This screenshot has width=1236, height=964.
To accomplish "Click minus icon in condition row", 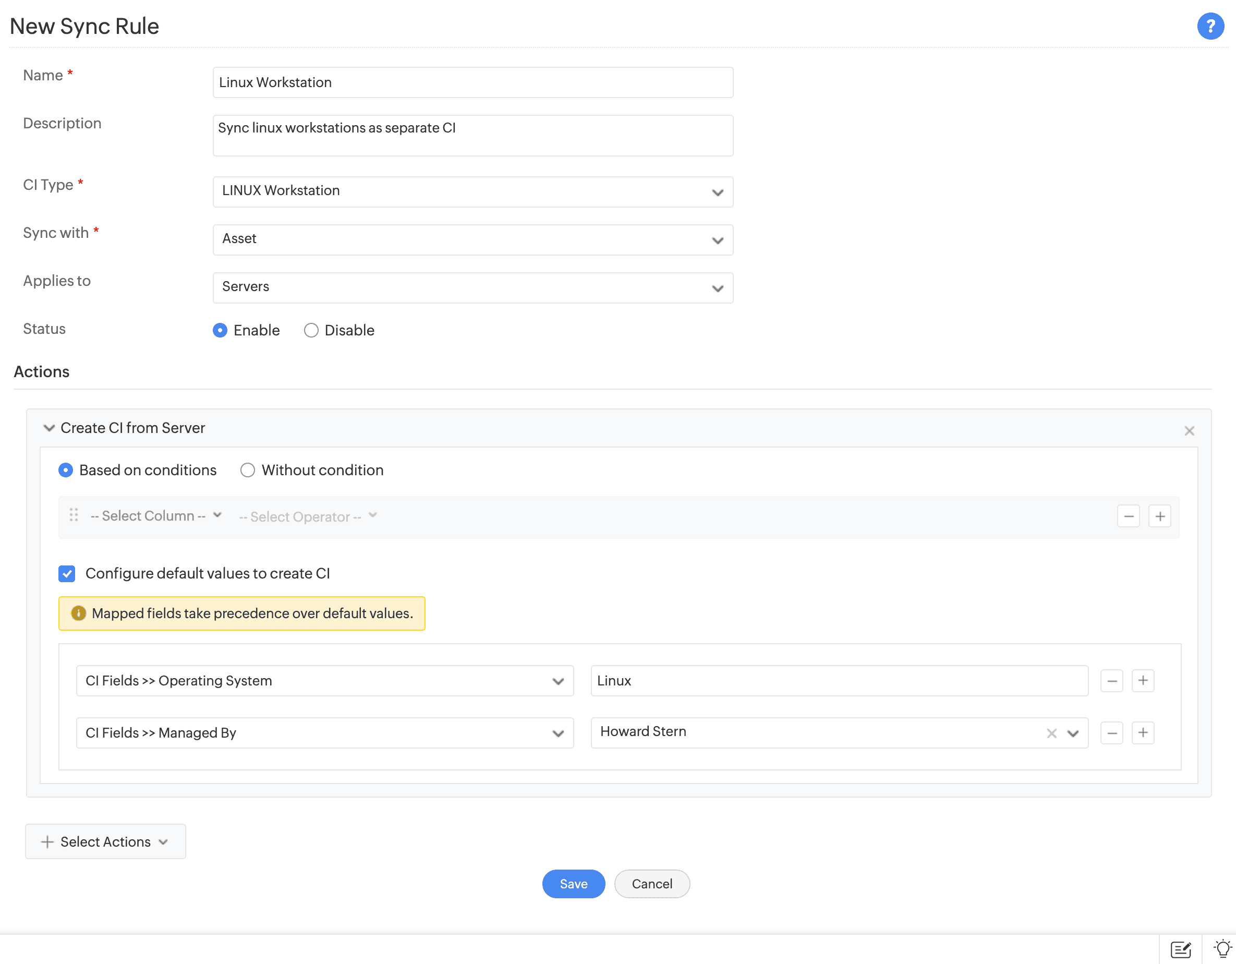I will tap(1128, 516).
